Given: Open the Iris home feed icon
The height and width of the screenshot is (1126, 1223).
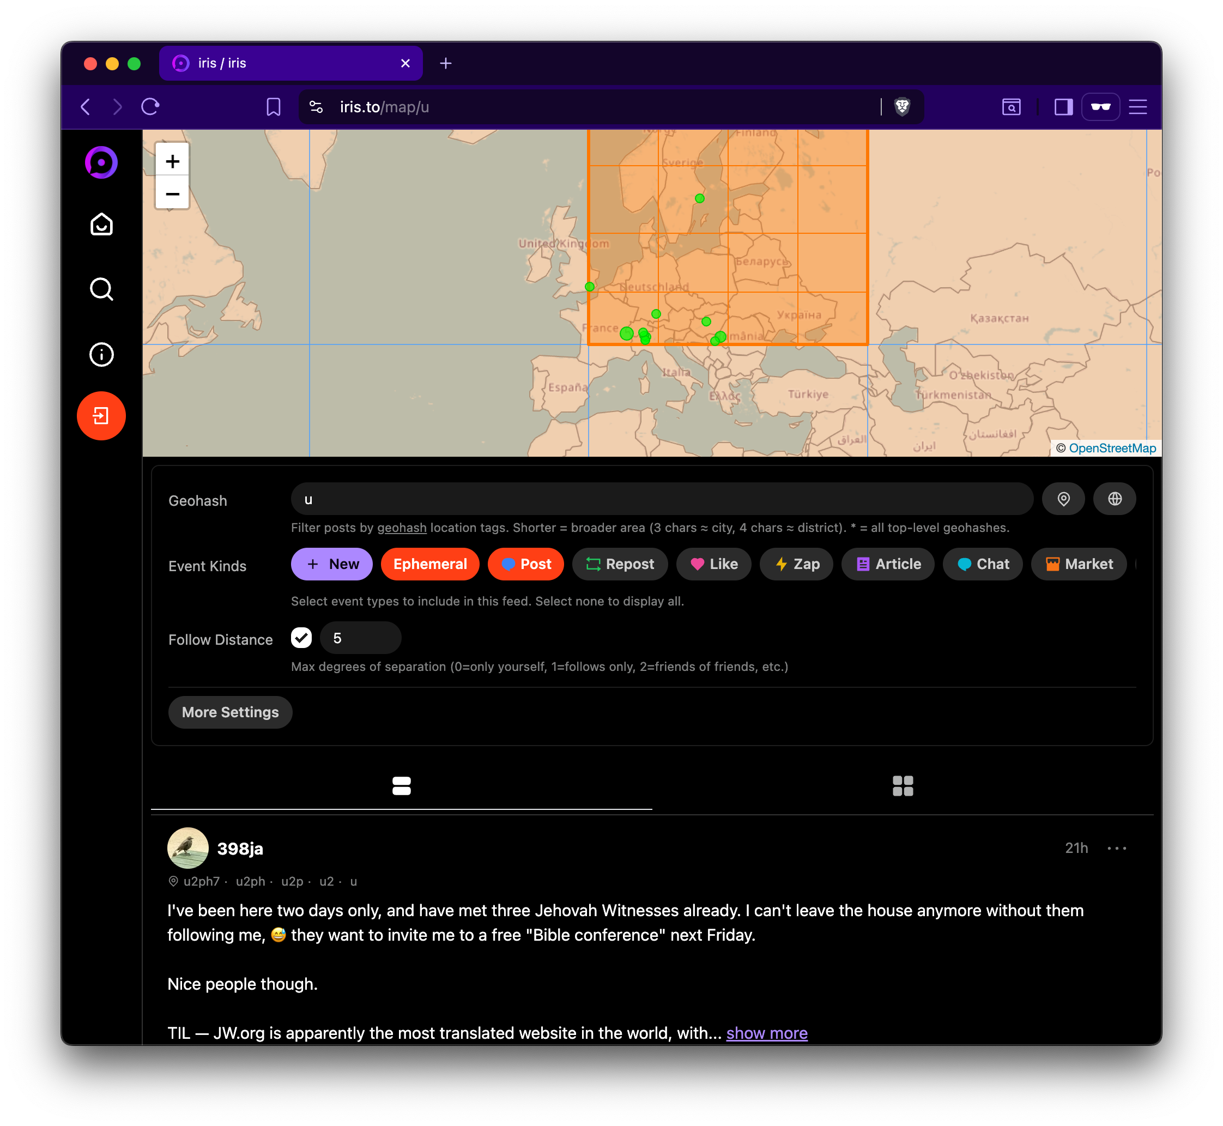Looking at the screenshot, I should [x=101, y=225].
